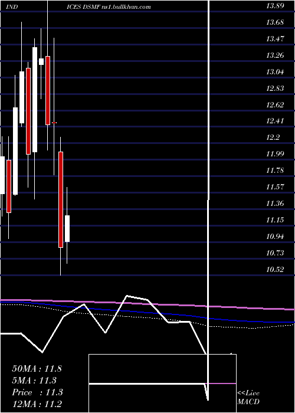Click the small white candle near 13.26
The height and width of the screenshot is (413, 295).
pyautogui.click(x=41, y=61)
